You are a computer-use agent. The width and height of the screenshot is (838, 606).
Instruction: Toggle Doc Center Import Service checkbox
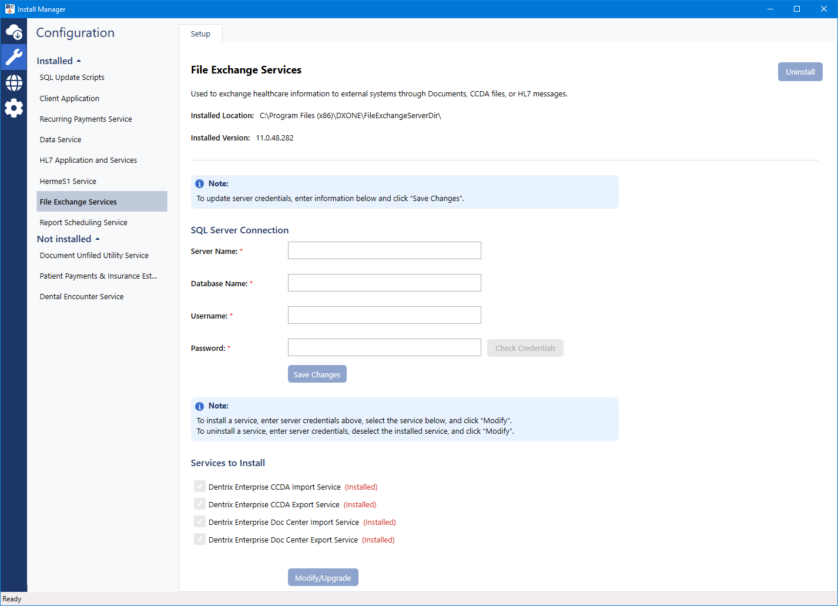[x=200, y=522]
